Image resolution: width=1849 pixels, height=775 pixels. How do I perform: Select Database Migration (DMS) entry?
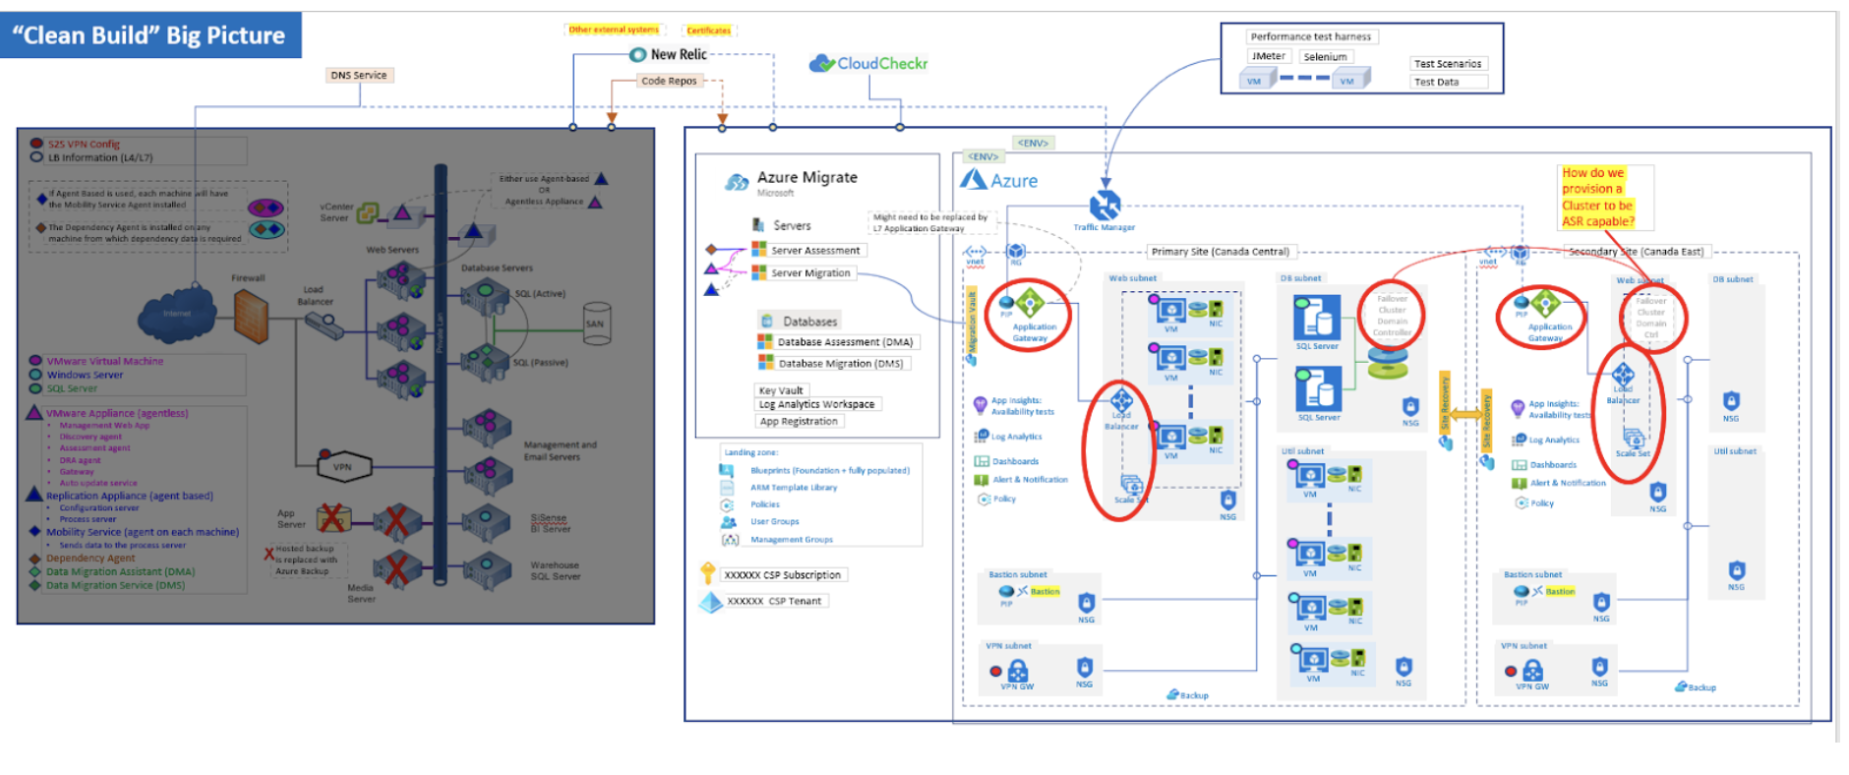841,363
